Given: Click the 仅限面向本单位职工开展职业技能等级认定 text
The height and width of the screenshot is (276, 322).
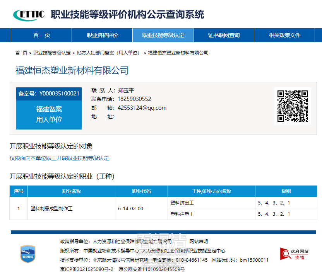Looking at the screenshot, I should [59, 158].
